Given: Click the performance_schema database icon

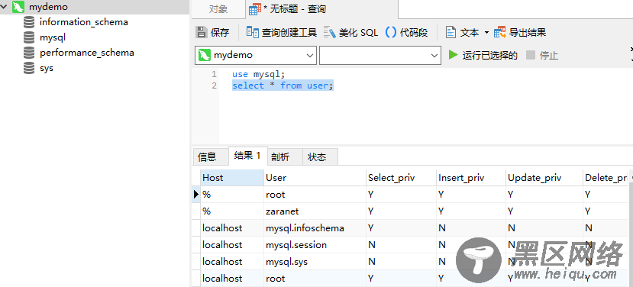Looking at the screenshot, I should point(29,53).
